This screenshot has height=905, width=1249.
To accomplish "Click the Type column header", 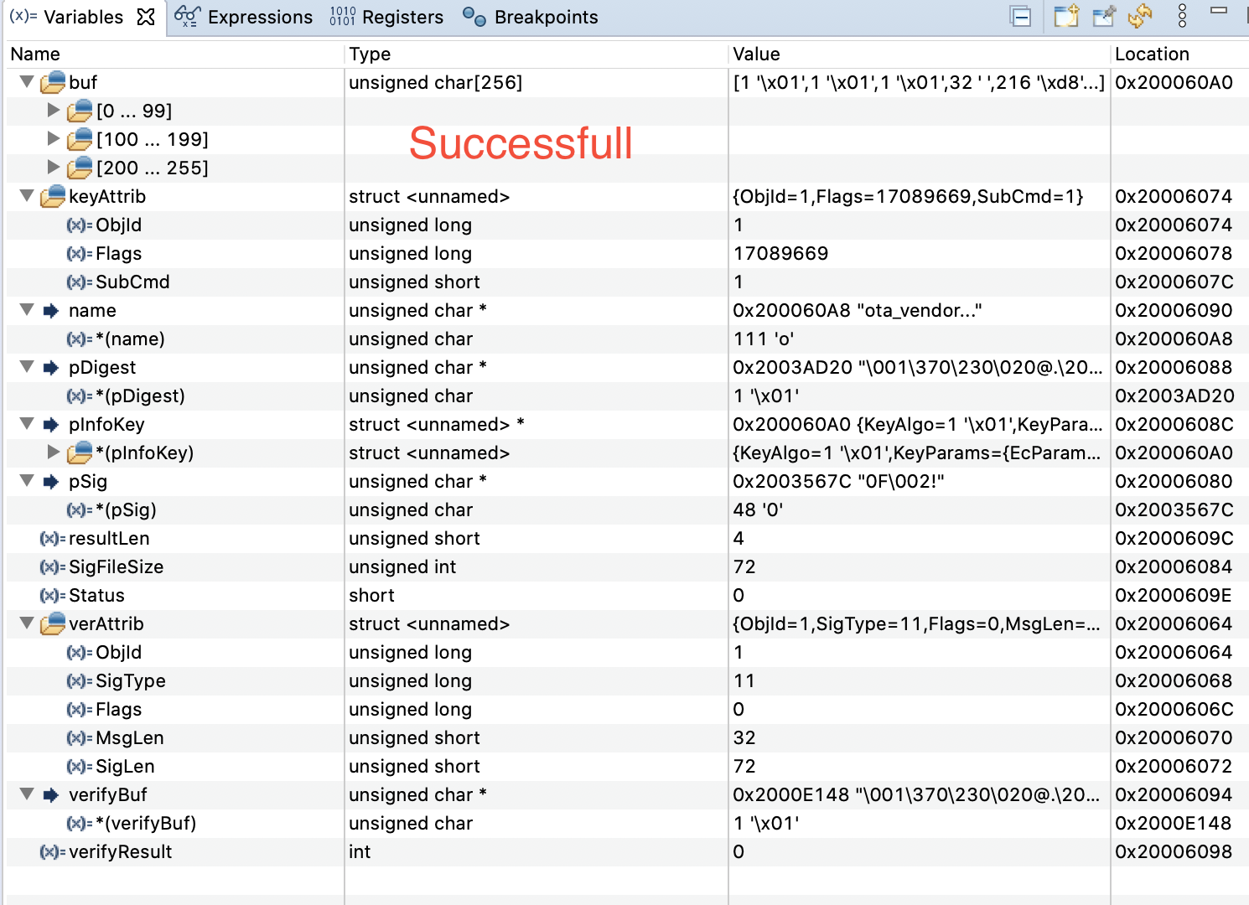I will click(370, 54).
